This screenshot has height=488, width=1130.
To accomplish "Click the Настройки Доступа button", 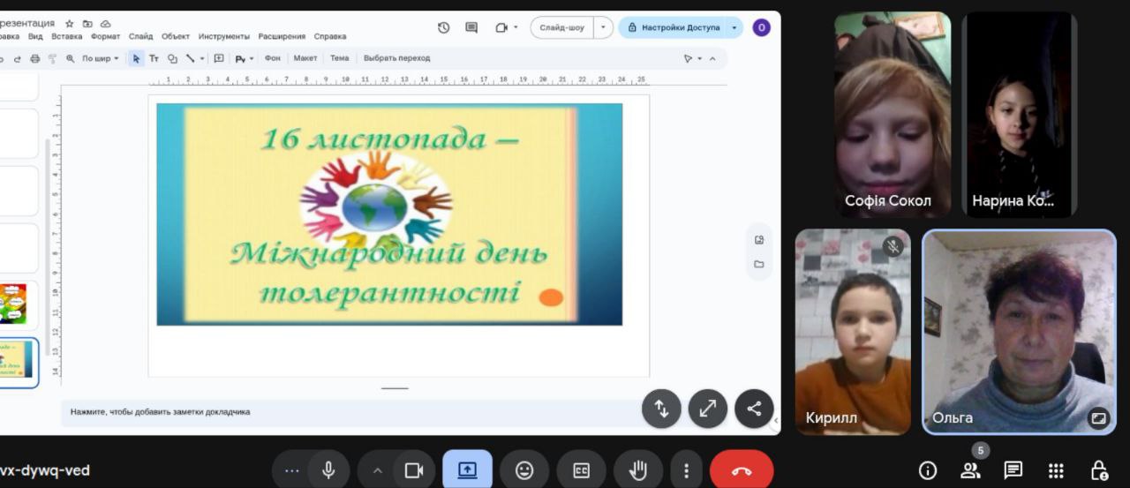I will (x=673, y=27).
